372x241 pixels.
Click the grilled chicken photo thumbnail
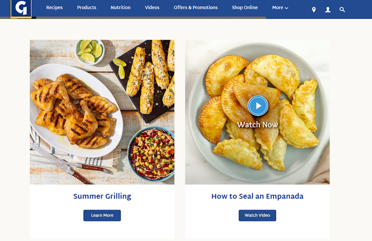(x=102, y=112)
